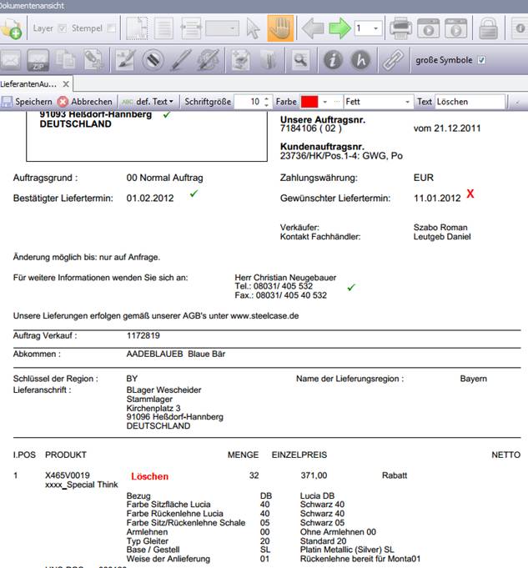Click the annotation edit pencil-on-image icon

click(125, 60)
